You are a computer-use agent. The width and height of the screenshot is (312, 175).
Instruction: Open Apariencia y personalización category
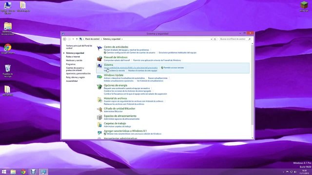coord(78,73)
